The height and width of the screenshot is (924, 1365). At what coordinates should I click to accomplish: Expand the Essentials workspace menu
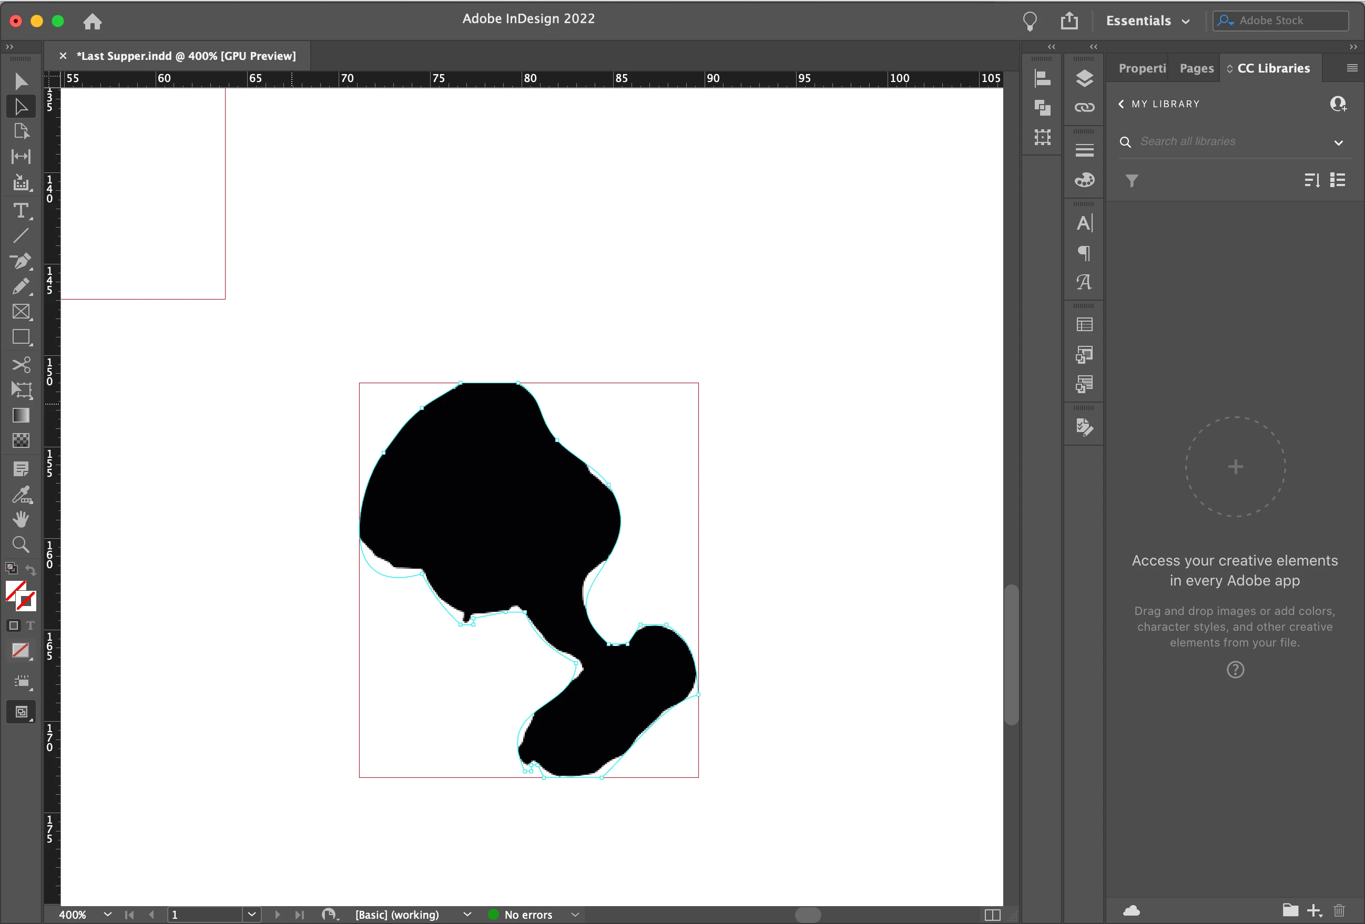click(1147, 20)
